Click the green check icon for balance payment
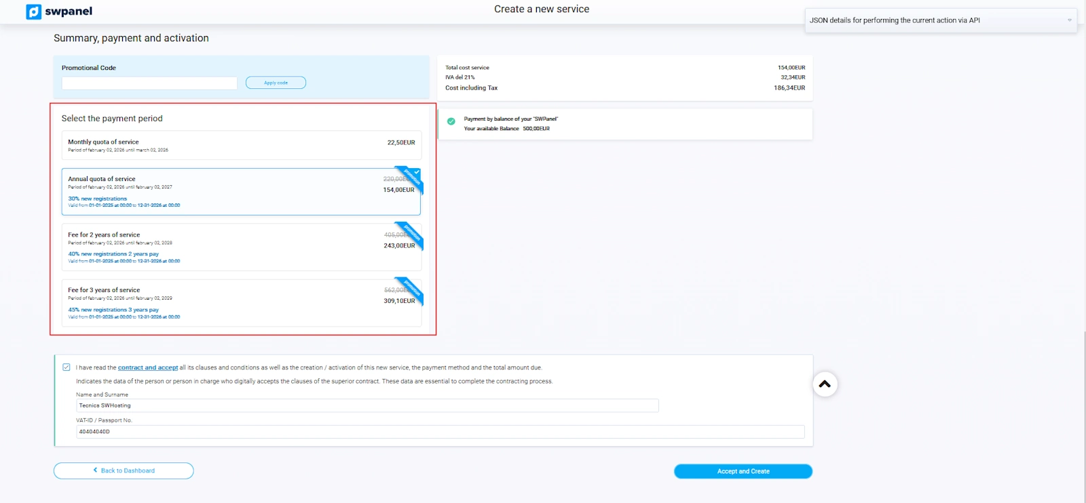 [x=451, y=122]
